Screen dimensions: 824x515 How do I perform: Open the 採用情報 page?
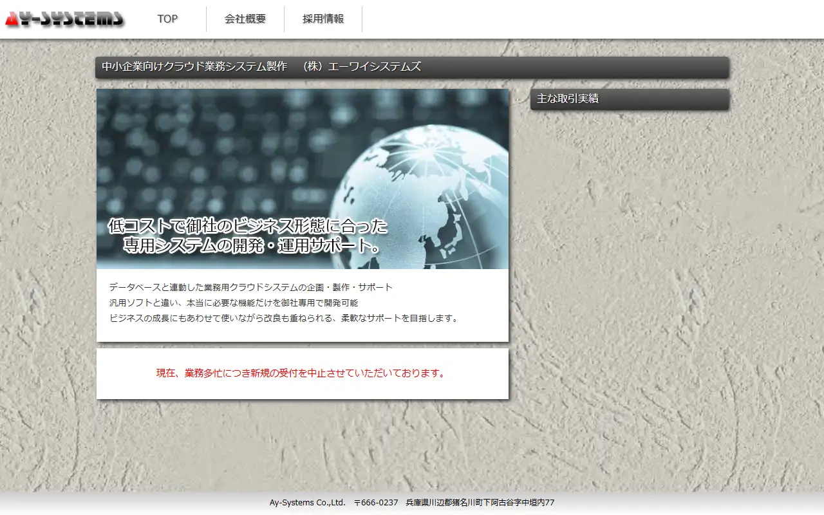pyautogui.click(x=323, y=19)
